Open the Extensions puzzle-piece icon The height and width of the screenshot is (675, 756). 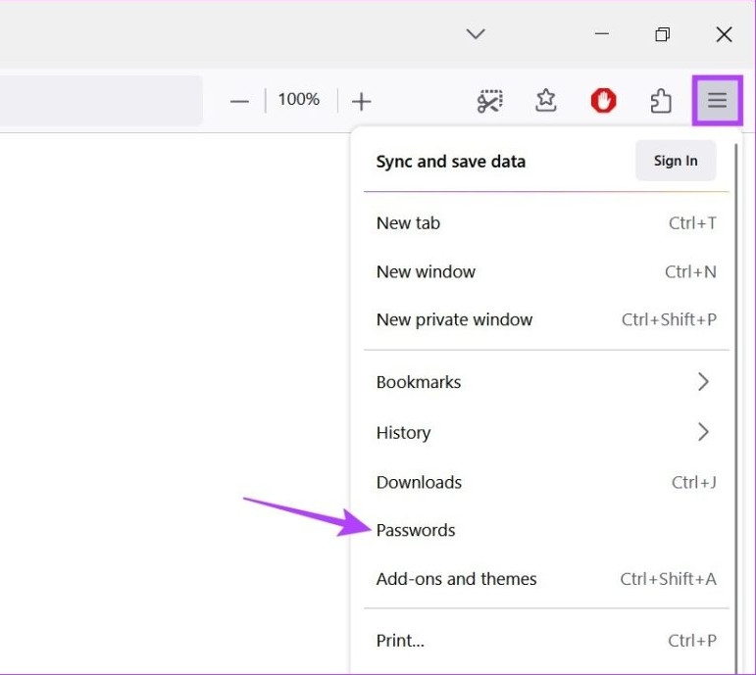(661, 101)
